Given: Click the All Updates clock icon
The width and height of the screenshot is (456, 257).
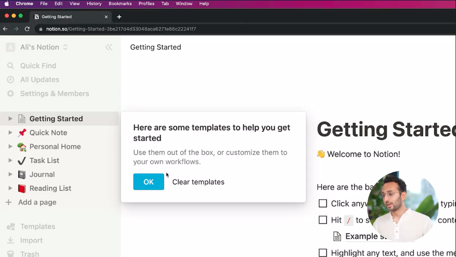Looking at the screenshot, I should (x=10, y=80).
